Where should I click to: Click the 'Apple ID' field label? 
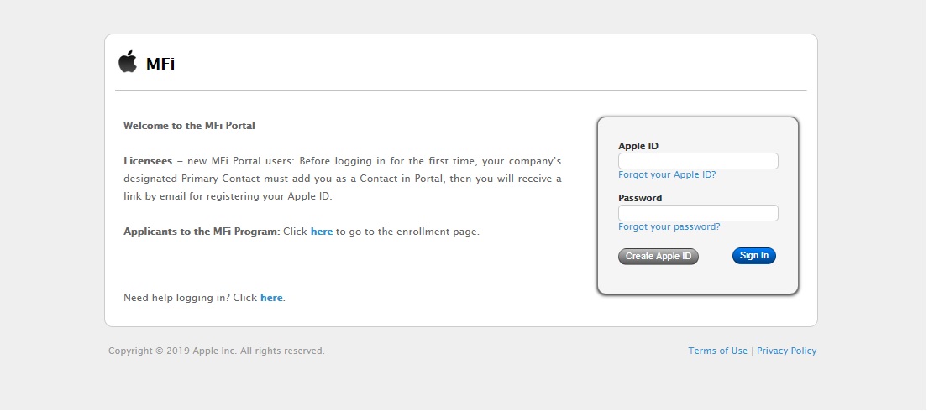[x=638, y=146]
